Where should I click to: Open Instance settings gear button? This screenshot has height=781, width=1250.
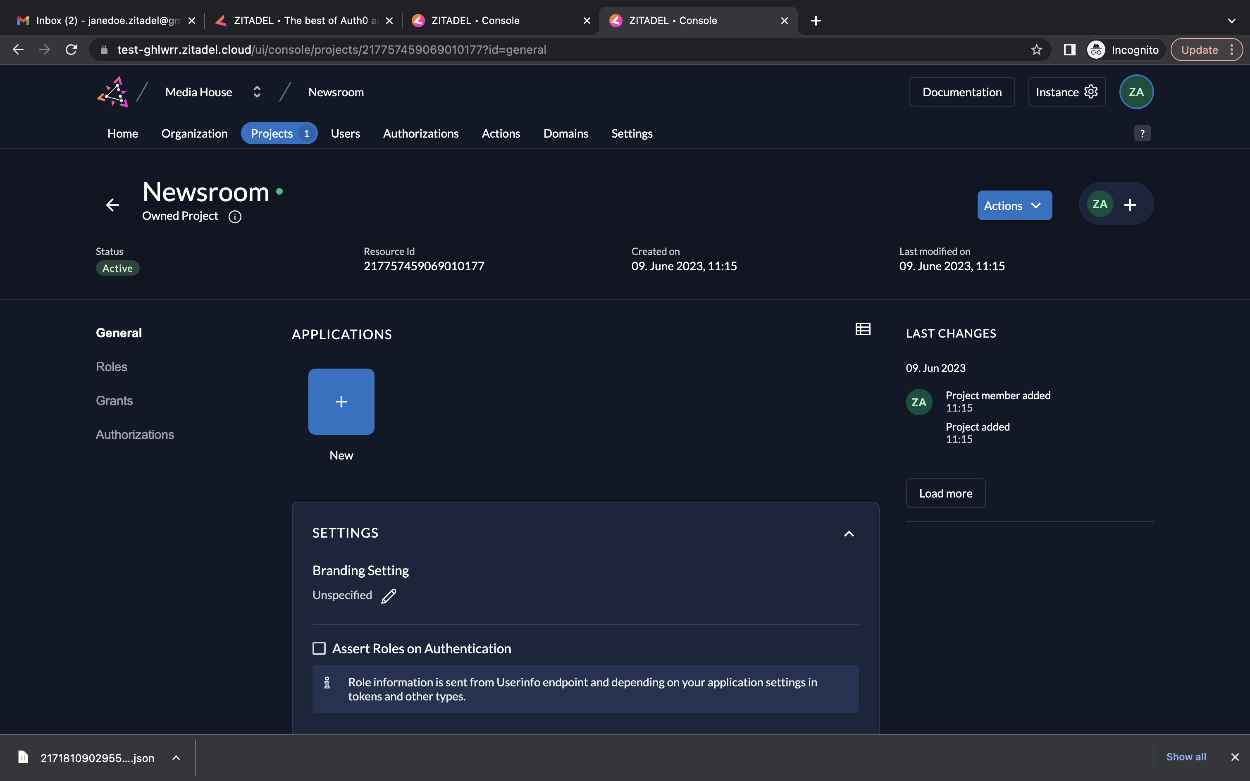tap(1066, 92)
